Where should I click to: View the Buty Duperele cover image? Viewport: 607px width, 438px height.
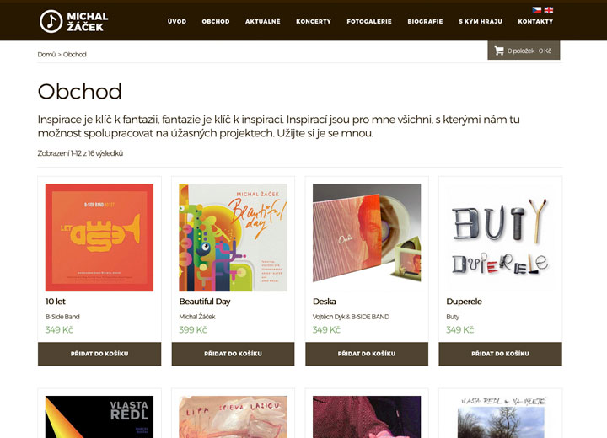(x=500, y=238)
